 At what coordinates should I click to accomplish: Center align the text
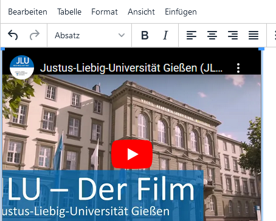212,35
